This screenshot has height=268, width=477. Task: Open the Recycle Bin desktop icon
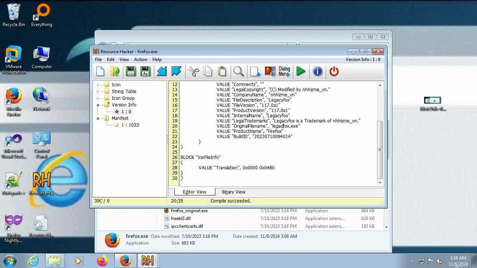point(14,16)
